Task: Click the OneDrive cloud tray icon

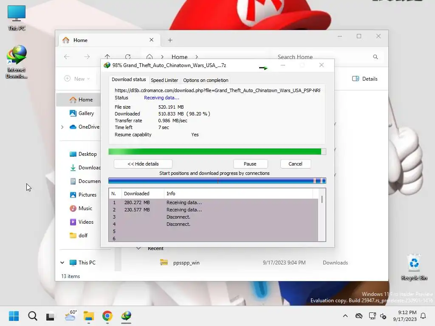Action: click(359, 316)
